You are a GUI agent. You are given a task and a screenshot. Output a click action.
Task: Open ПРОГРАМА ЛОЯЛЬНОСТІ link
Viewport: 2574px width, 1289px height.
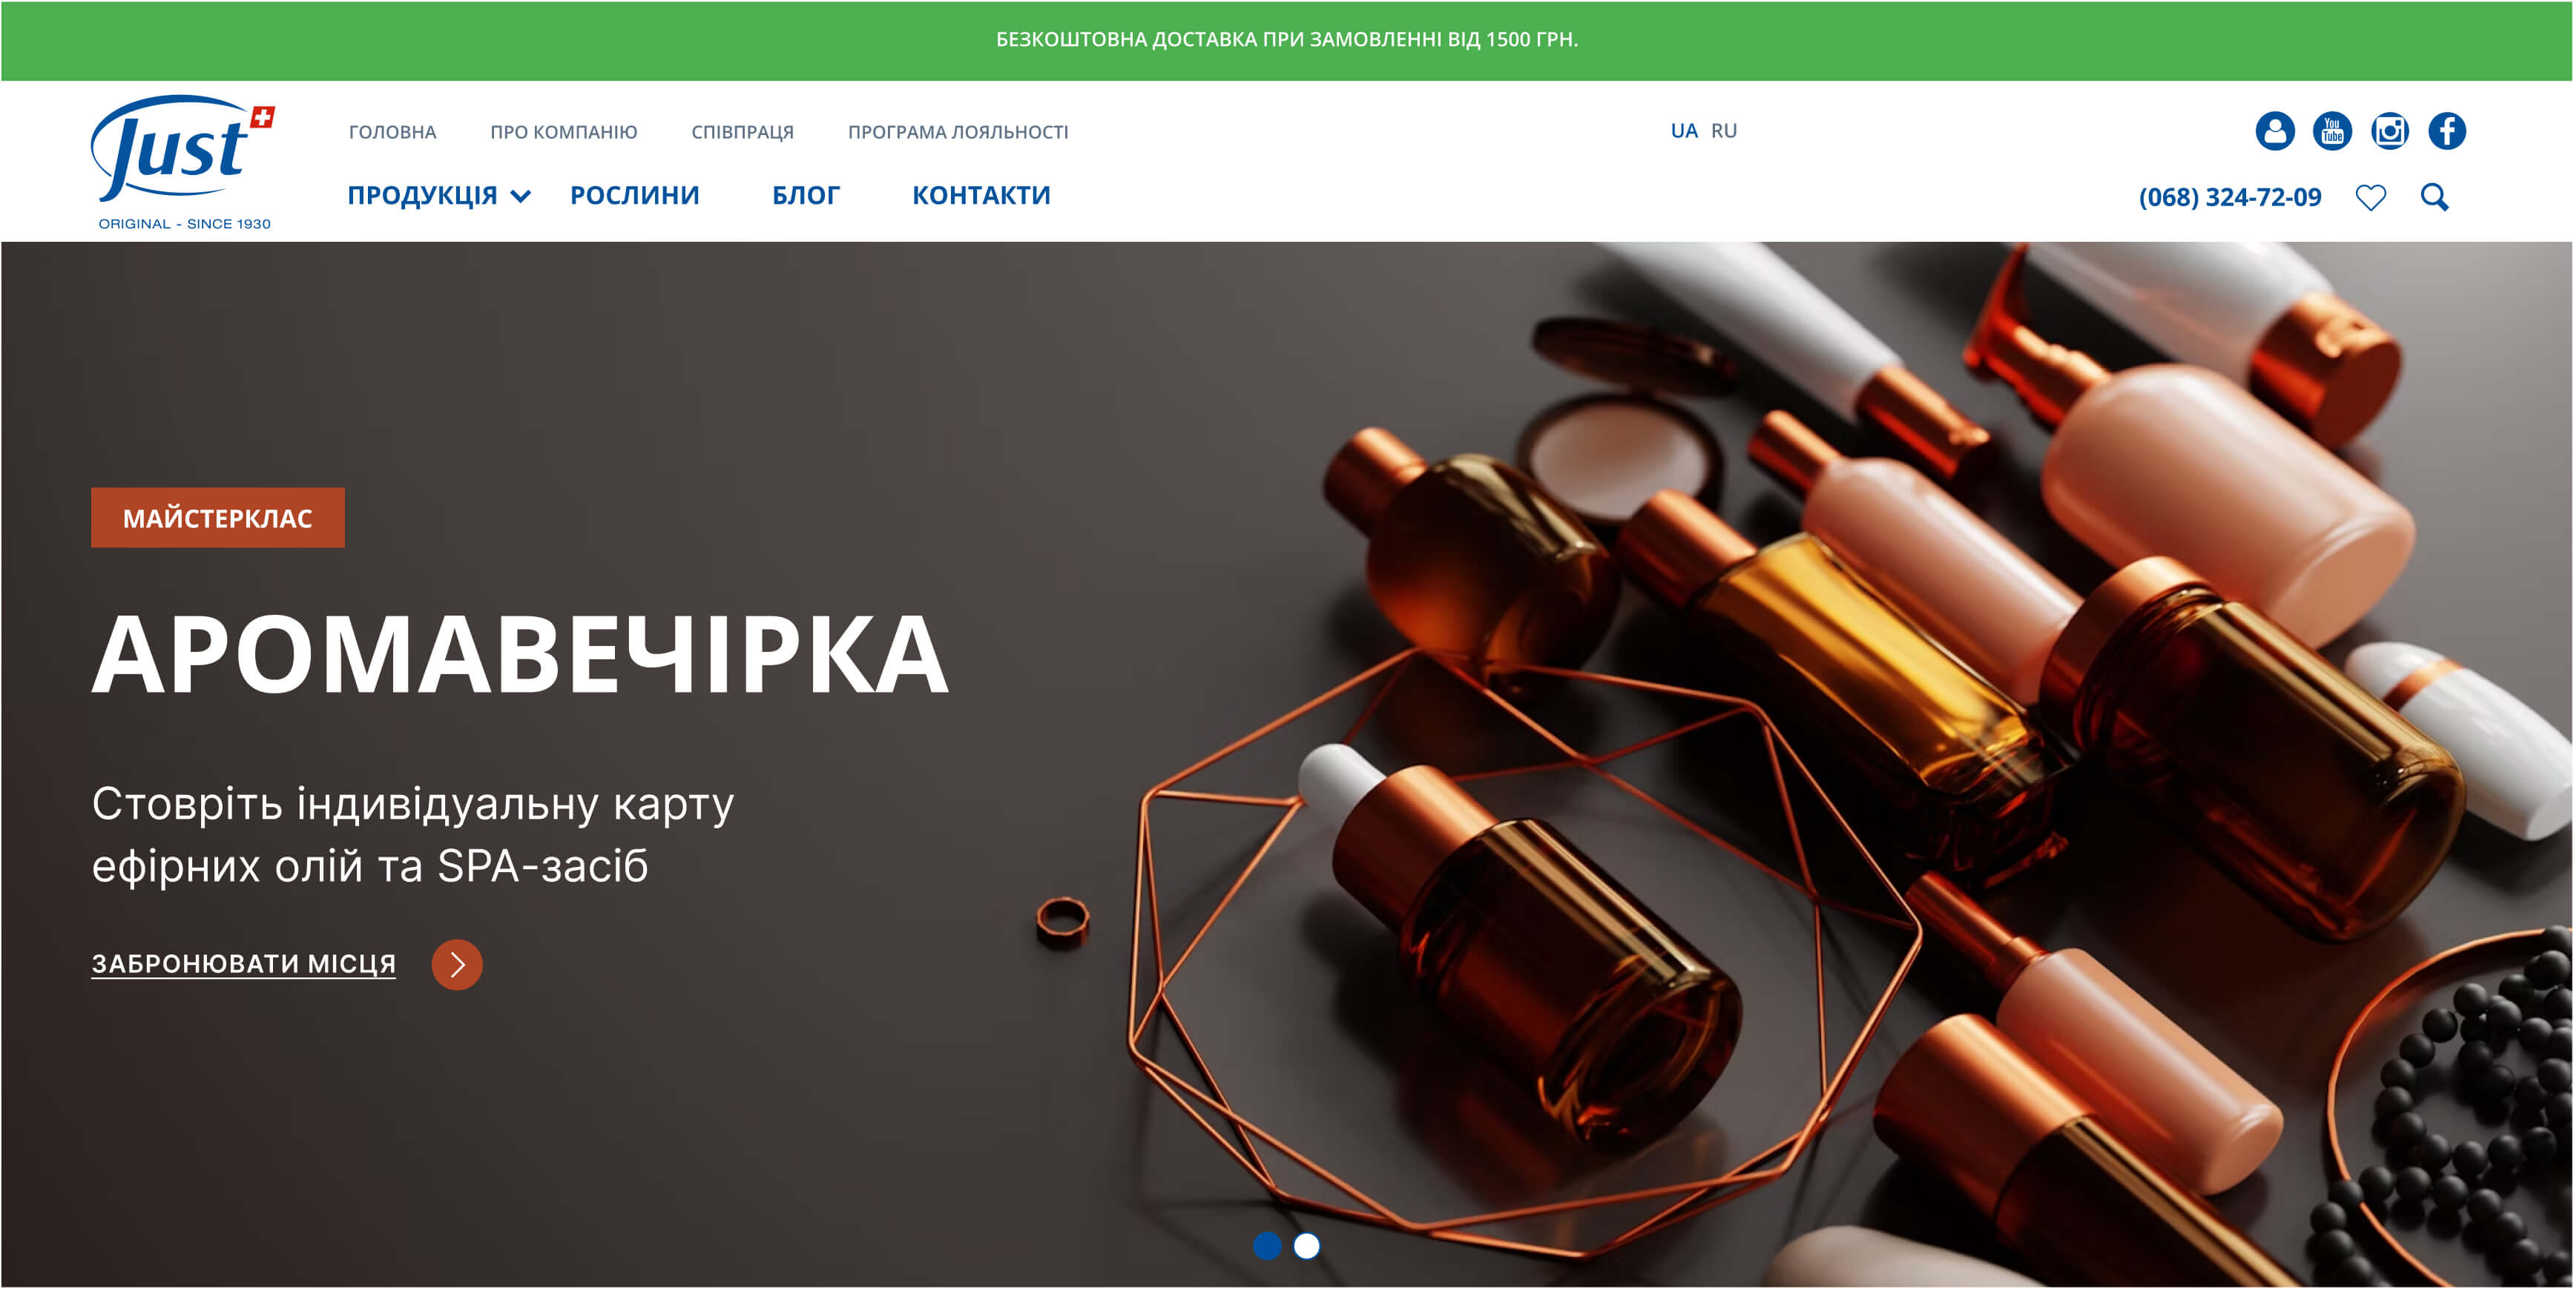click(x=957, y=132)
